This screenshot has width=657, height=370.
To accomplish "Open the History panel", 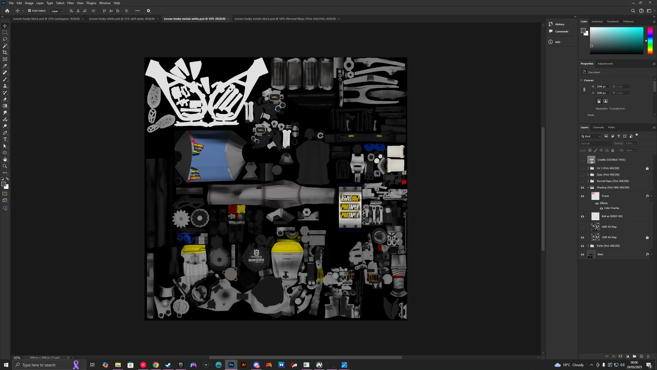I will 559,24.
